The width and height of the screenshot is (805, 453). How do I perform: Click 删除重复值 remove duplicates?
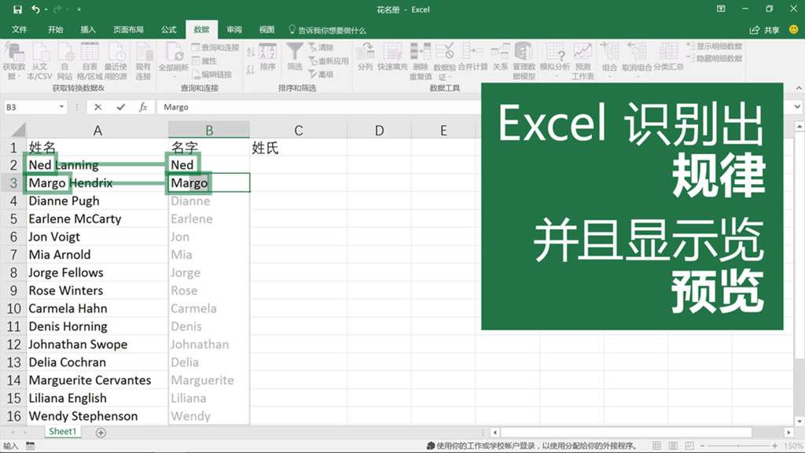[421, 61]
